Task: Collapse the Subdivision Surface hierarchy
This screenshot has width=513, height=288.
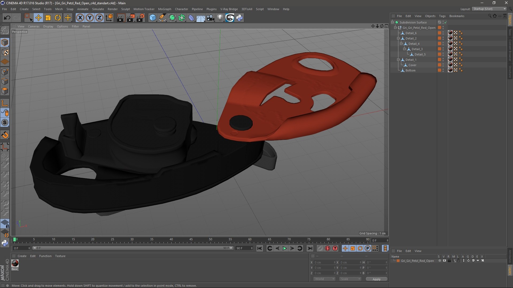Action: pos(392,22)
